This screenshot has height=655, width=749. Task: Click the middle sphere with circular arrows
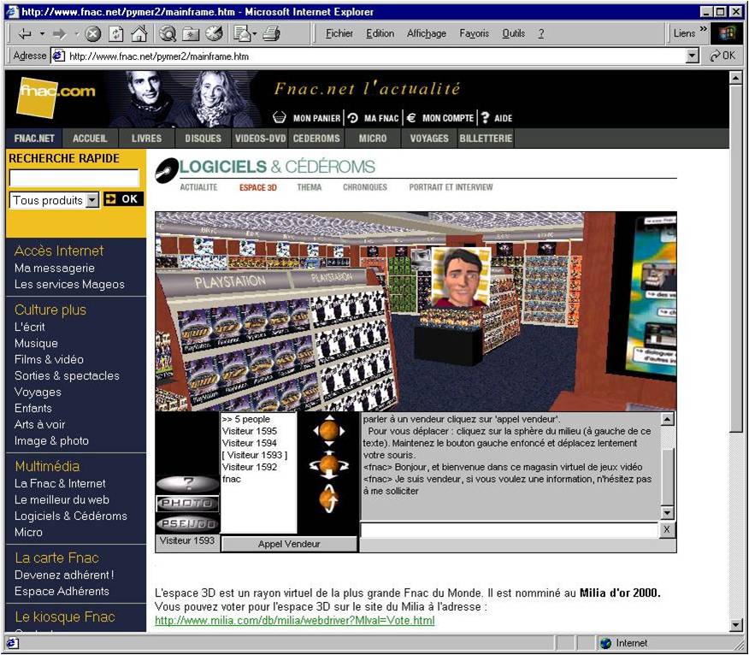coord(329,464)
